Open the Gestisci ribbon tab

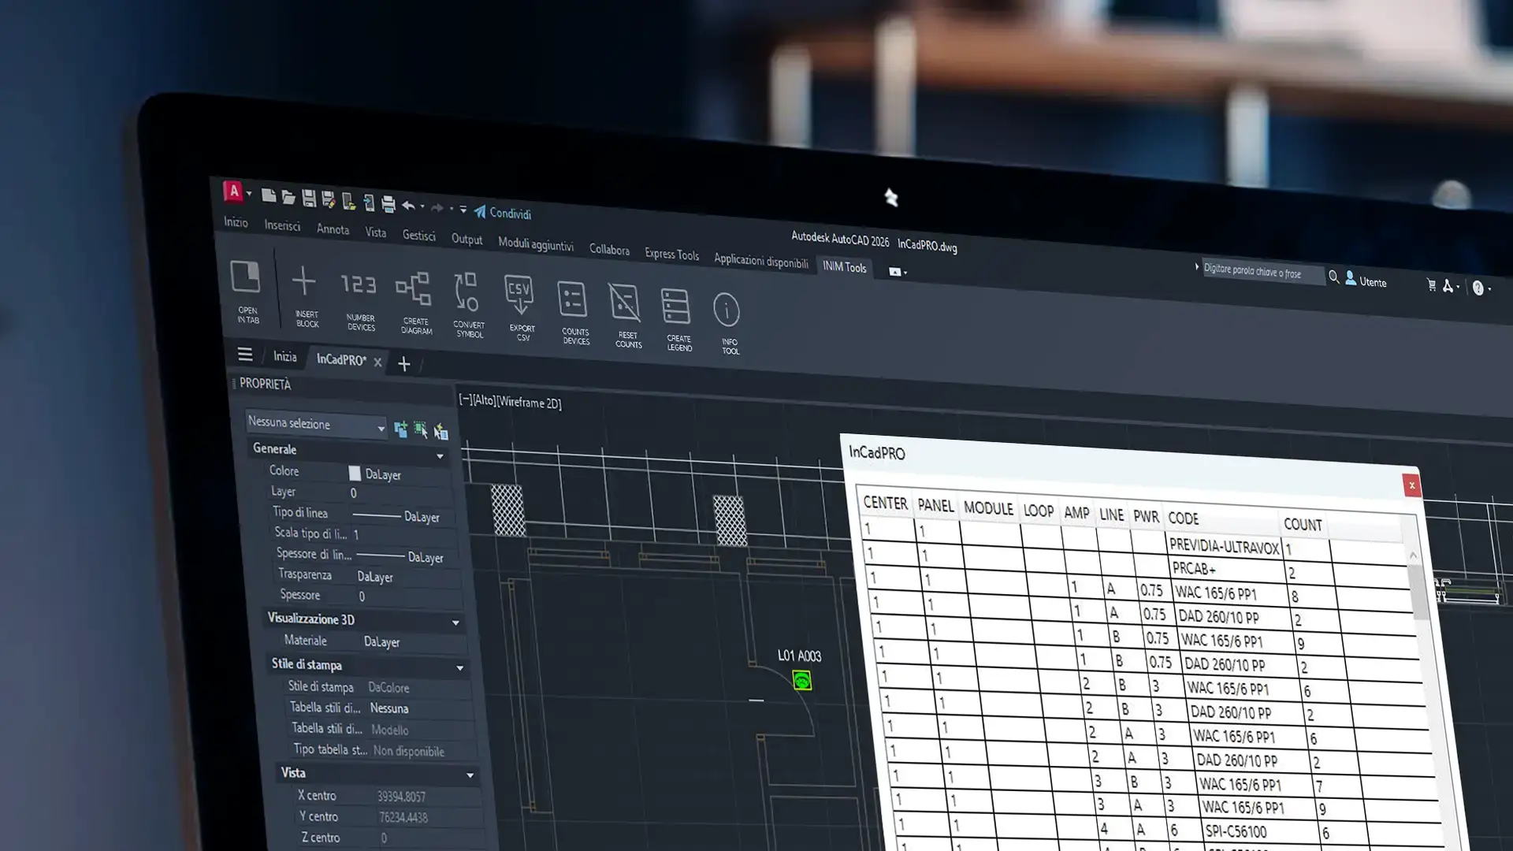click(418, 236)
